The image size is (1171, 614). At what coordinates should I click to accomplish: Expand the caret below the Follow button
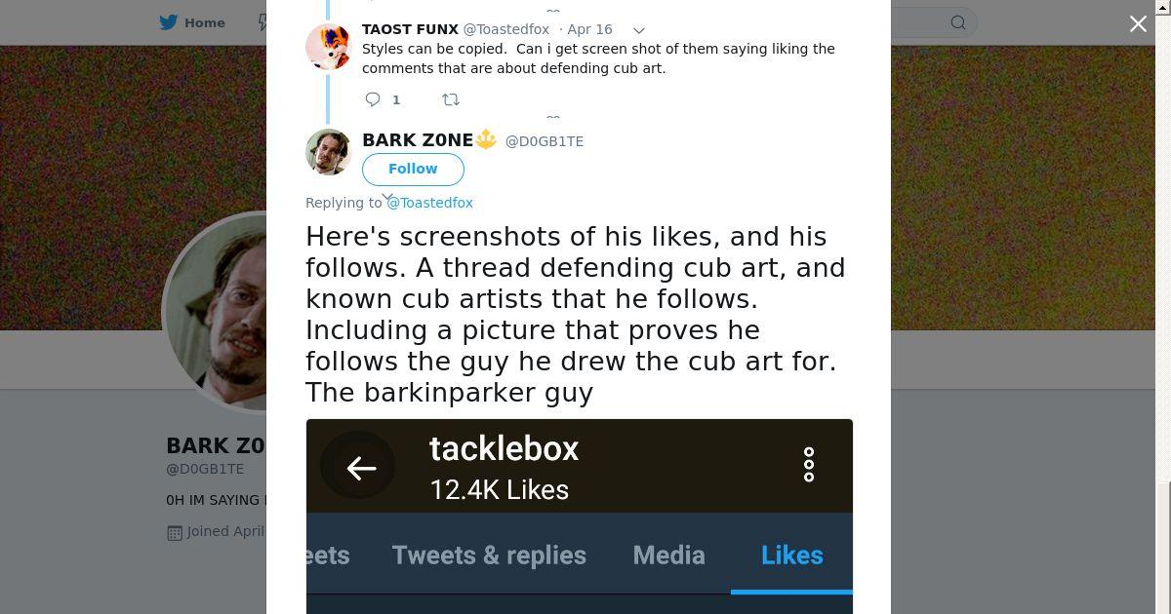tap(387, 197)
